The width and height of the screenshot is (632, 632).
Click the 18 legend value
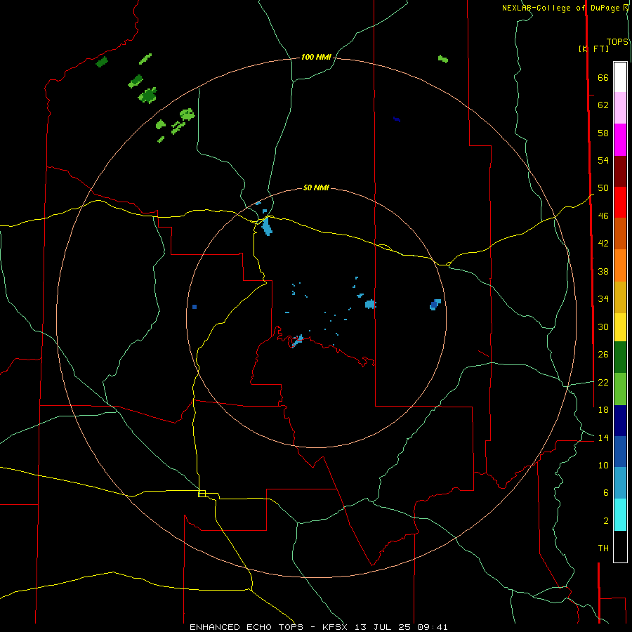[x=603, y=410]
